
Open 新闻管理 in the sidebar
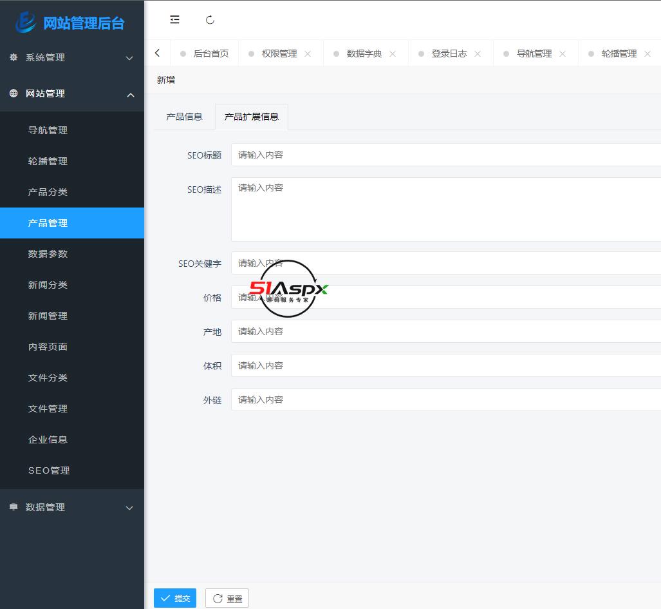[72, 316]
